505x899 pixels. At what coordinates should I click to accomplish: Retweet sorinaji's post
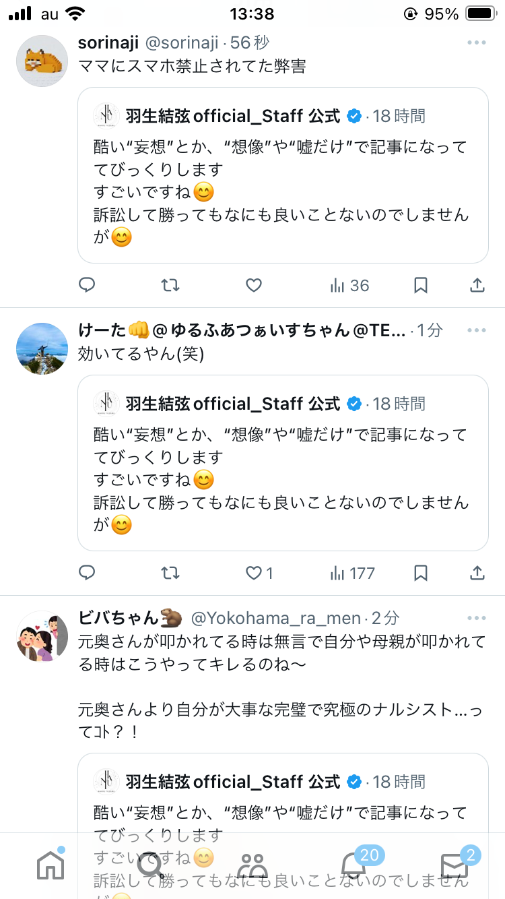170,286
